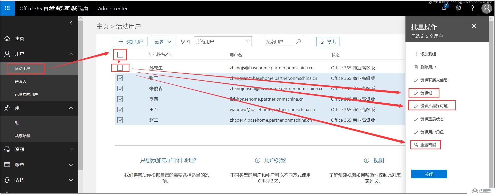The width and height of the screenshot is (495, 194).
Task: Choose 编辑用户角色 bulk action
Action: pyautogui.click(x=429, y=132)
